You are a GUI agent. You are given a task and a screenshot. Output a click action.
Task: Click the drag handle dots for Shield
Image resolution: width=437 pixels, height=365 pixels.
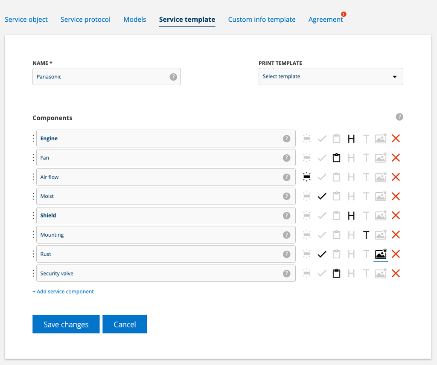(x=33, y=215)
